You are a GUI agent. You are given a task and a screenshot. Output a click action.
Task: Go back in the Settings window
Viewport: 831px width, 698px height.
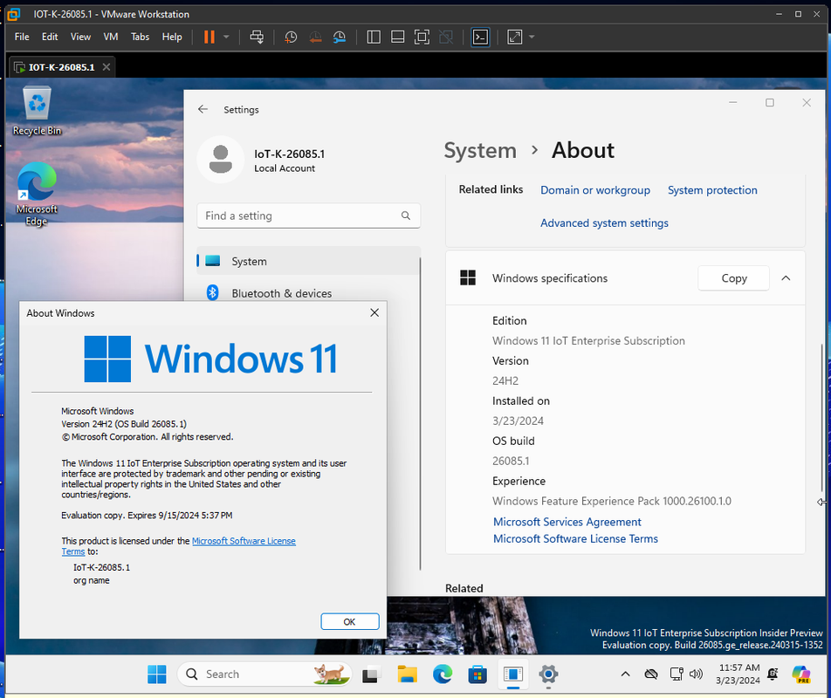coord(203,109)
